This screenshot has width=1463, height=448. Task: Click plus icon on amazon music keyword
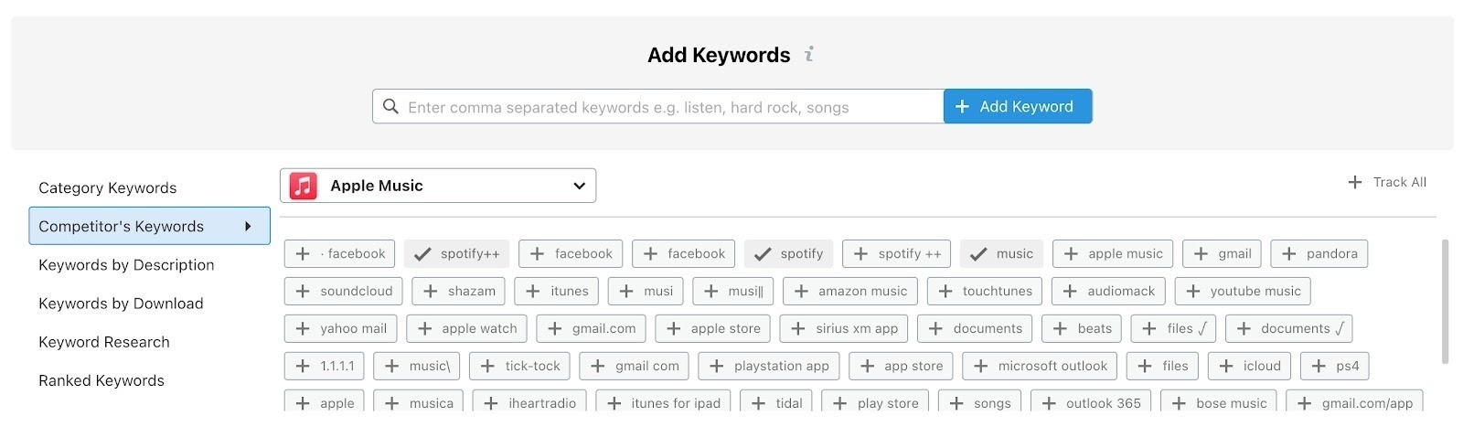coord(801,292)
